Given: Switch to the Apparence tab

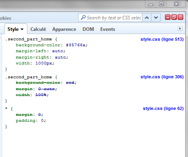Looking at the screenshot, I should point(64,29).
